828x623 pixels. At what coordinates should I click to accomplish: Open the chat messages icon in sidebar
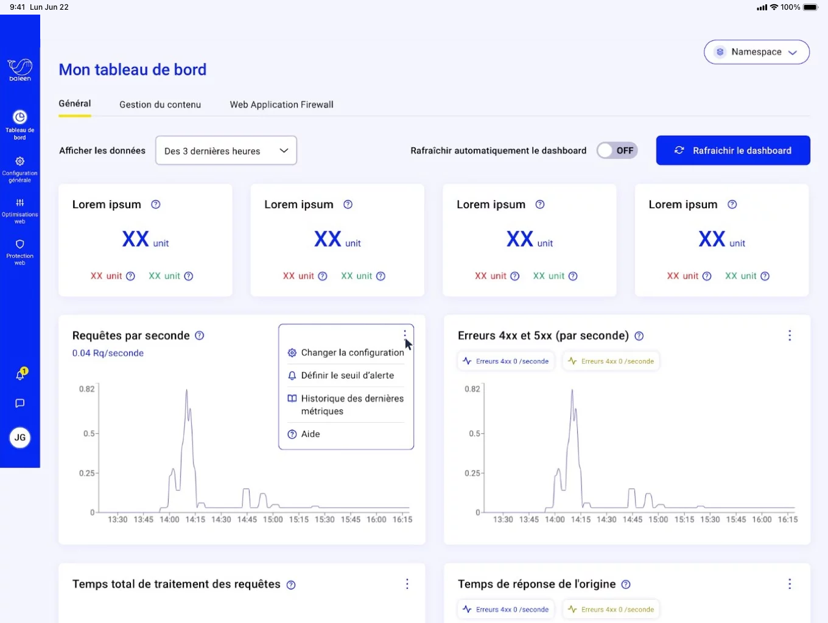pos(20,403)
